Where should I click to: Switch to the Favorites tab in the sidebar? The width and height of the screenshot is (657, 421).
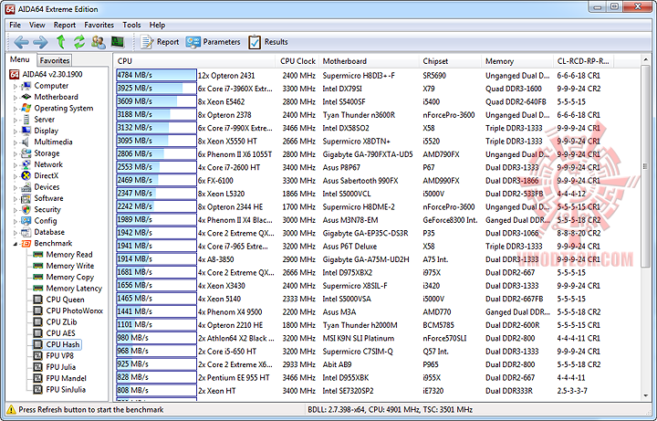(x=55, y=60)
